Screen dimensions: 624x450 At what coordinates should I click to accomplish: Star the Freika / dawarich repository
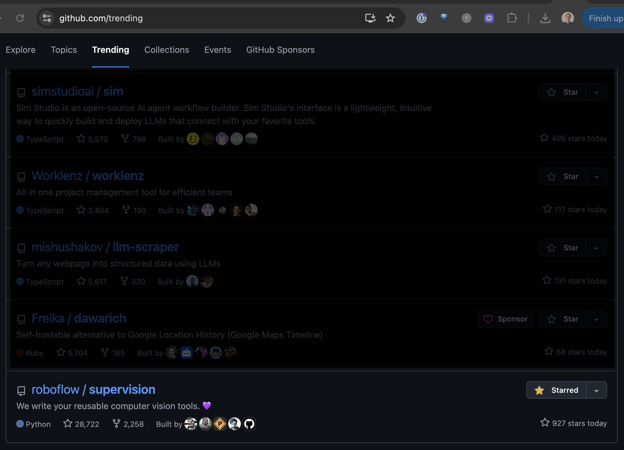coord(563,319)
